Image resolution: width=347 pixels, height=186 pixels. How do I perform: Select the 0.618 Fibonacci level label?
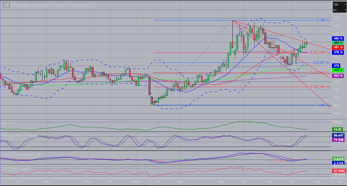point(320,73)
